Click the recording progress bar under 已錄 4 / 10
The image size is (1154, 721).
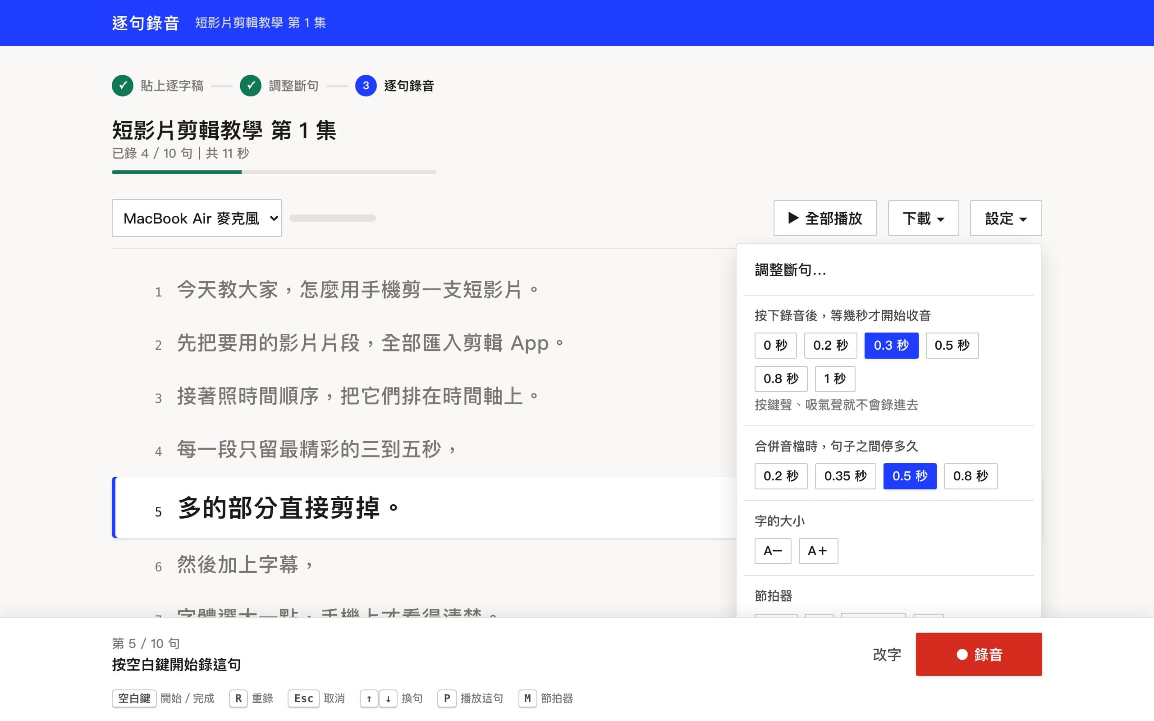(274, 172)
